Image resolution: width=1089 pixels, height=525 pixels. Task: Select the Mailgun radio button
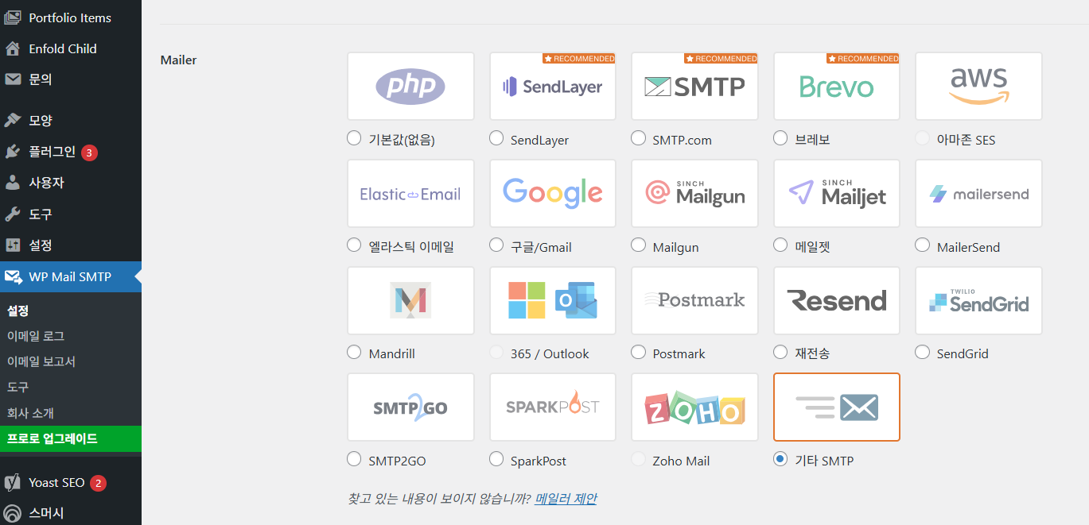(638, 245)
